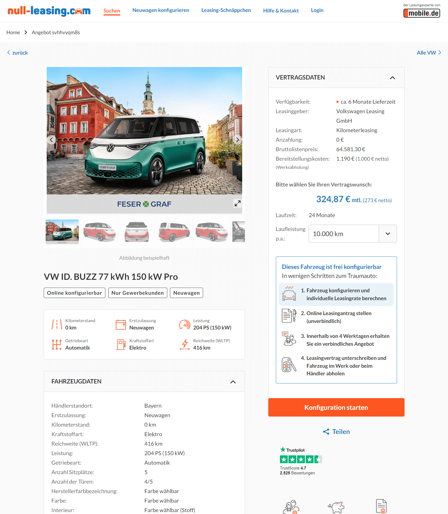Click the advisor people icon for step 3
The image size is (448, 514).
[289, 338]
